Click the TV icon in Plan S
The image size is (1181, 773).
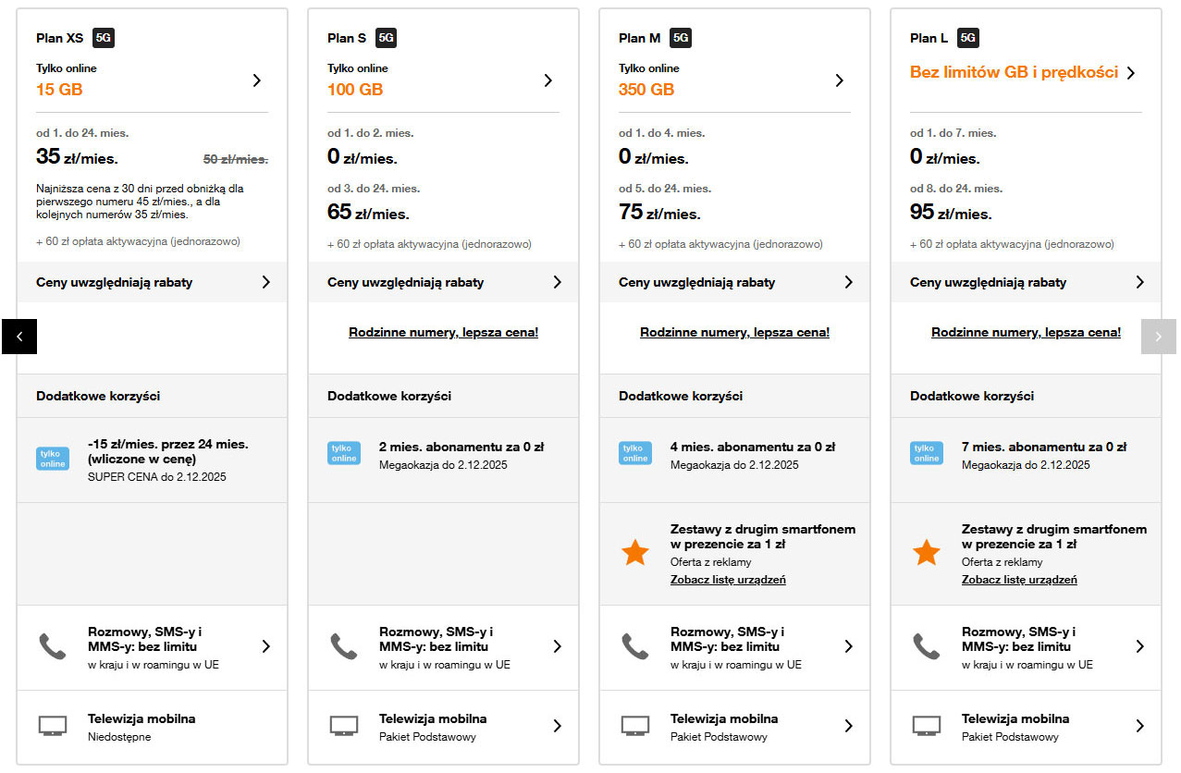click(x=344, y=726)
